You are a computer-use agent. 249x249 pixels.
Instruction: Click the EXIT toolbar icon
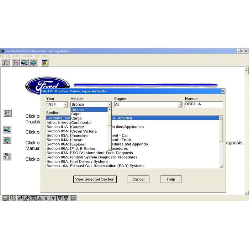click(5, 63)
